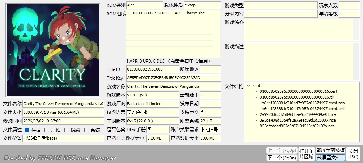The image size is (363, 163).
Task: Click the 载体性质 field showing eShop
Action: coord(202,5)
